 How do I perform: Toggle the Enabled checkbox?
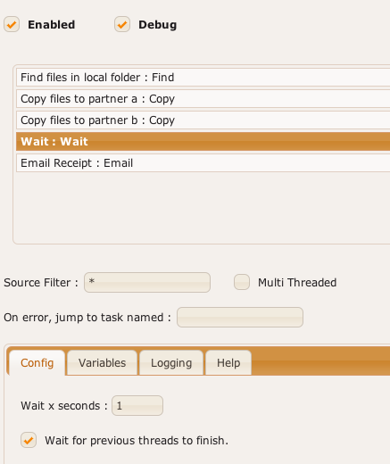click(12, 24)
